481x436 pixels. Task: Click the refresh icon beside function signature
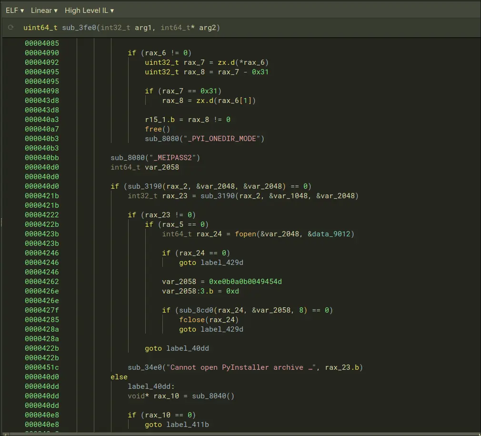11,28
